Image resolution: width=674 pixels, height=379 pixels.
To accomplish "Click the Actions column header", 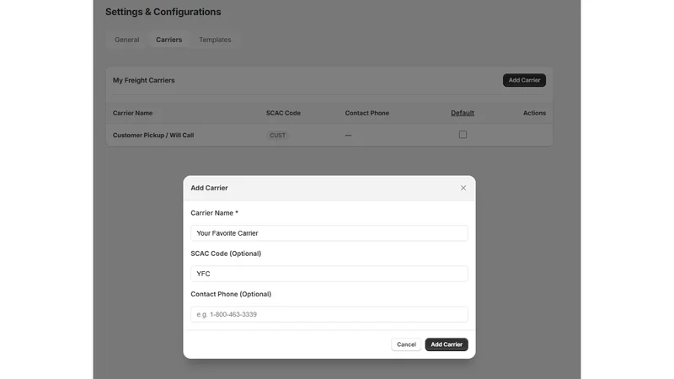I will click(x=534, y=113).
